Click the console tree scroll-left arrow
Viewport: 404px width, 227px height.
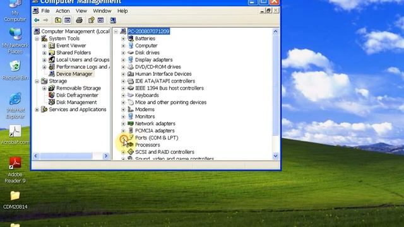pos(36,156)
